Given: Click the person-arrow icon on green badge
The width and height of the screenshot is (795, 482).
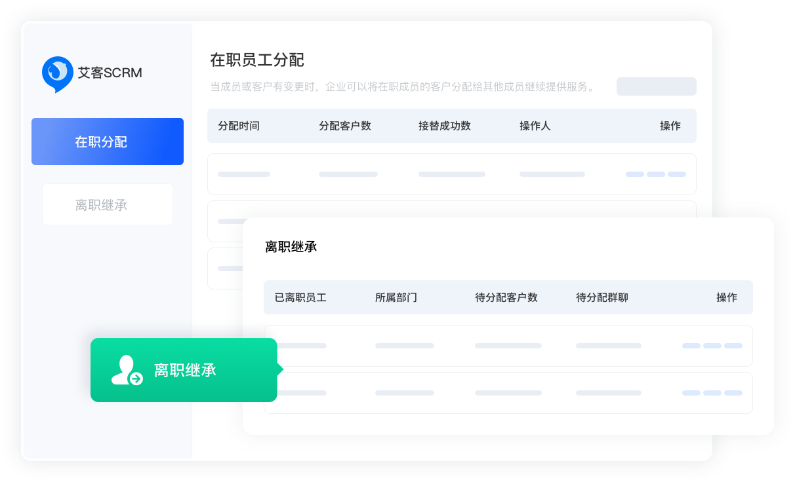Looking at the screenshot, I should point(127,370).
